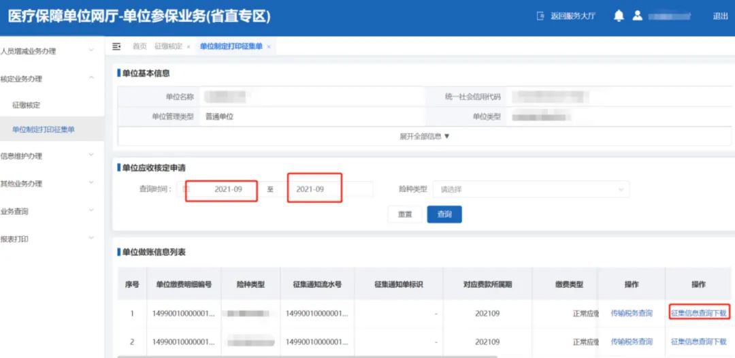The width and height of the screenshot is (735, 358).
Task: Click the notification bell icon
Action: tap(619, 16)
